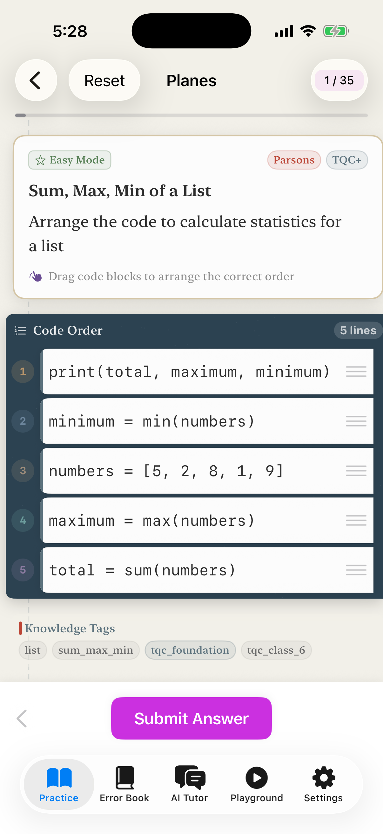Viewport: 383px width, 834px height.
Task: Tap the back arrow icon at top
Action: click(x=36, y=80)
